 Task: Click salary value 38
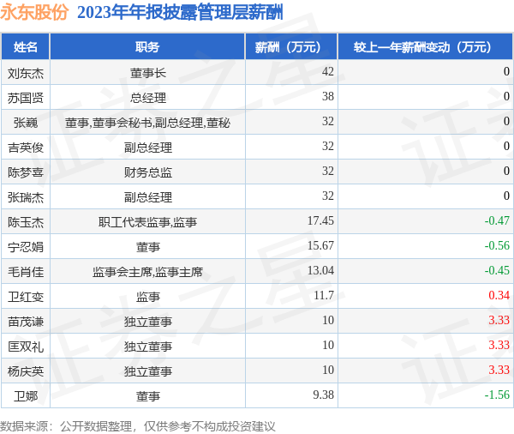click(x=328, y=96)
